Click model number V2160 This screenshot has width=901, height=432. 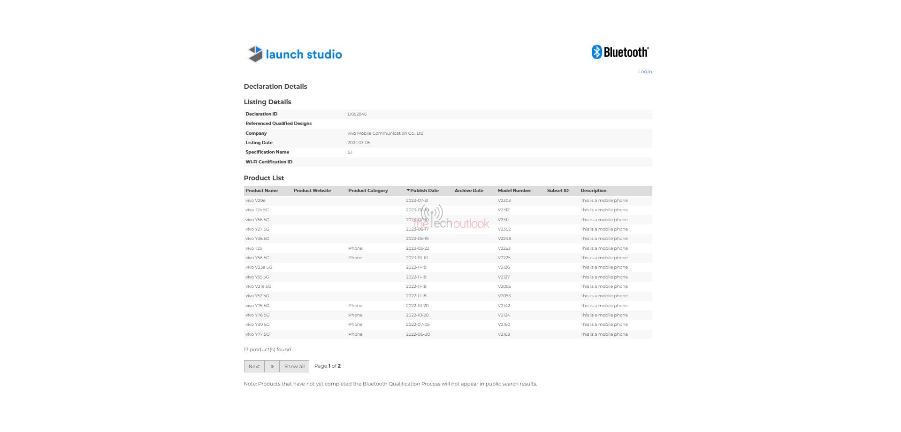[504, 324]
